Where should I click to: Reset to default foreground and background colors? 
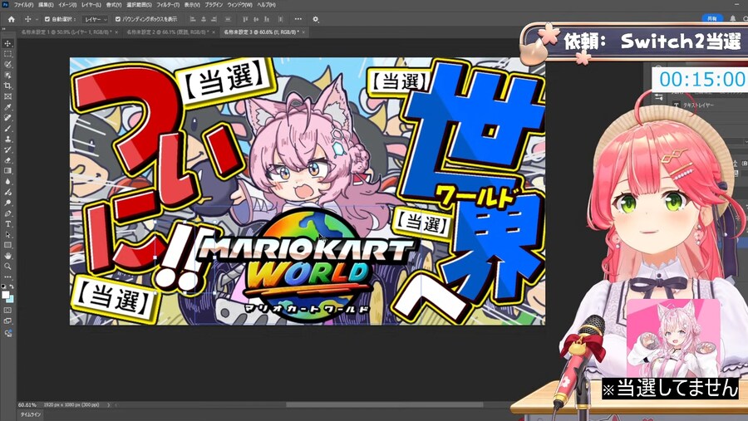[4, 286]
